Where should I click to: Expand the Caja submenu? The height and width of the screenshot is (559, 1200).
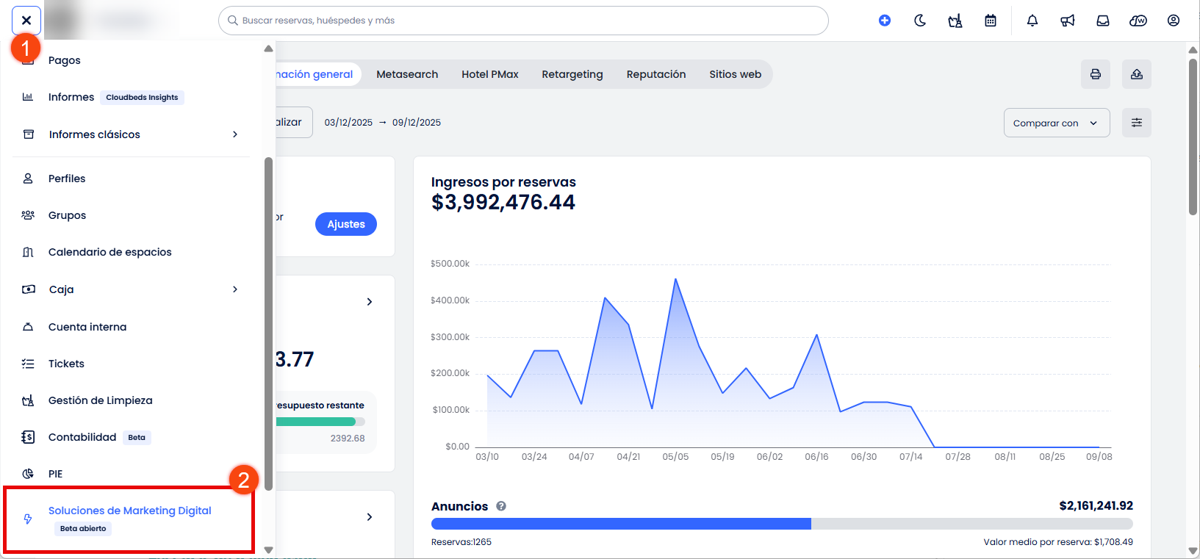[235, 289]
